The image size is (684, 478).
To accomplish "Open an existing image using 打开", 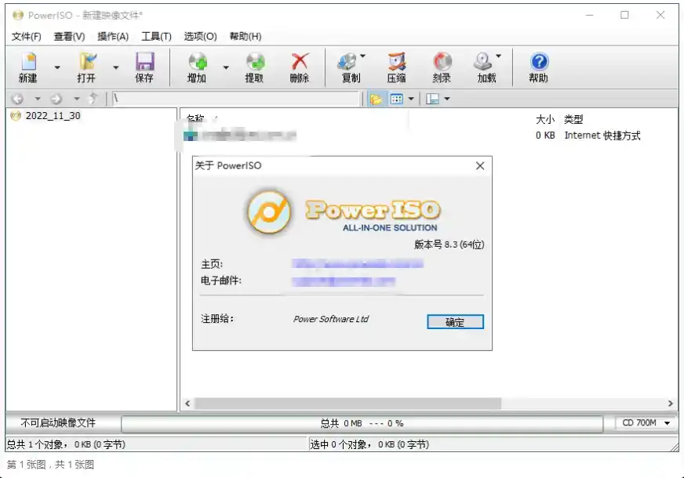I will coord(88,67).
